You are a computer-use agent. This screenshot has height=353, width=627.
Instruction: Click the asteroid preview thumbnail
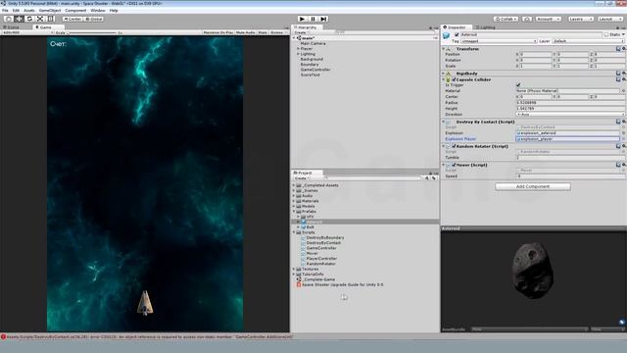pyautogui.click(x=533, y=271)
